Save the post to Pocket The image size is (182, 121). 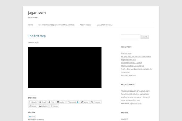(x=61, y=102)
